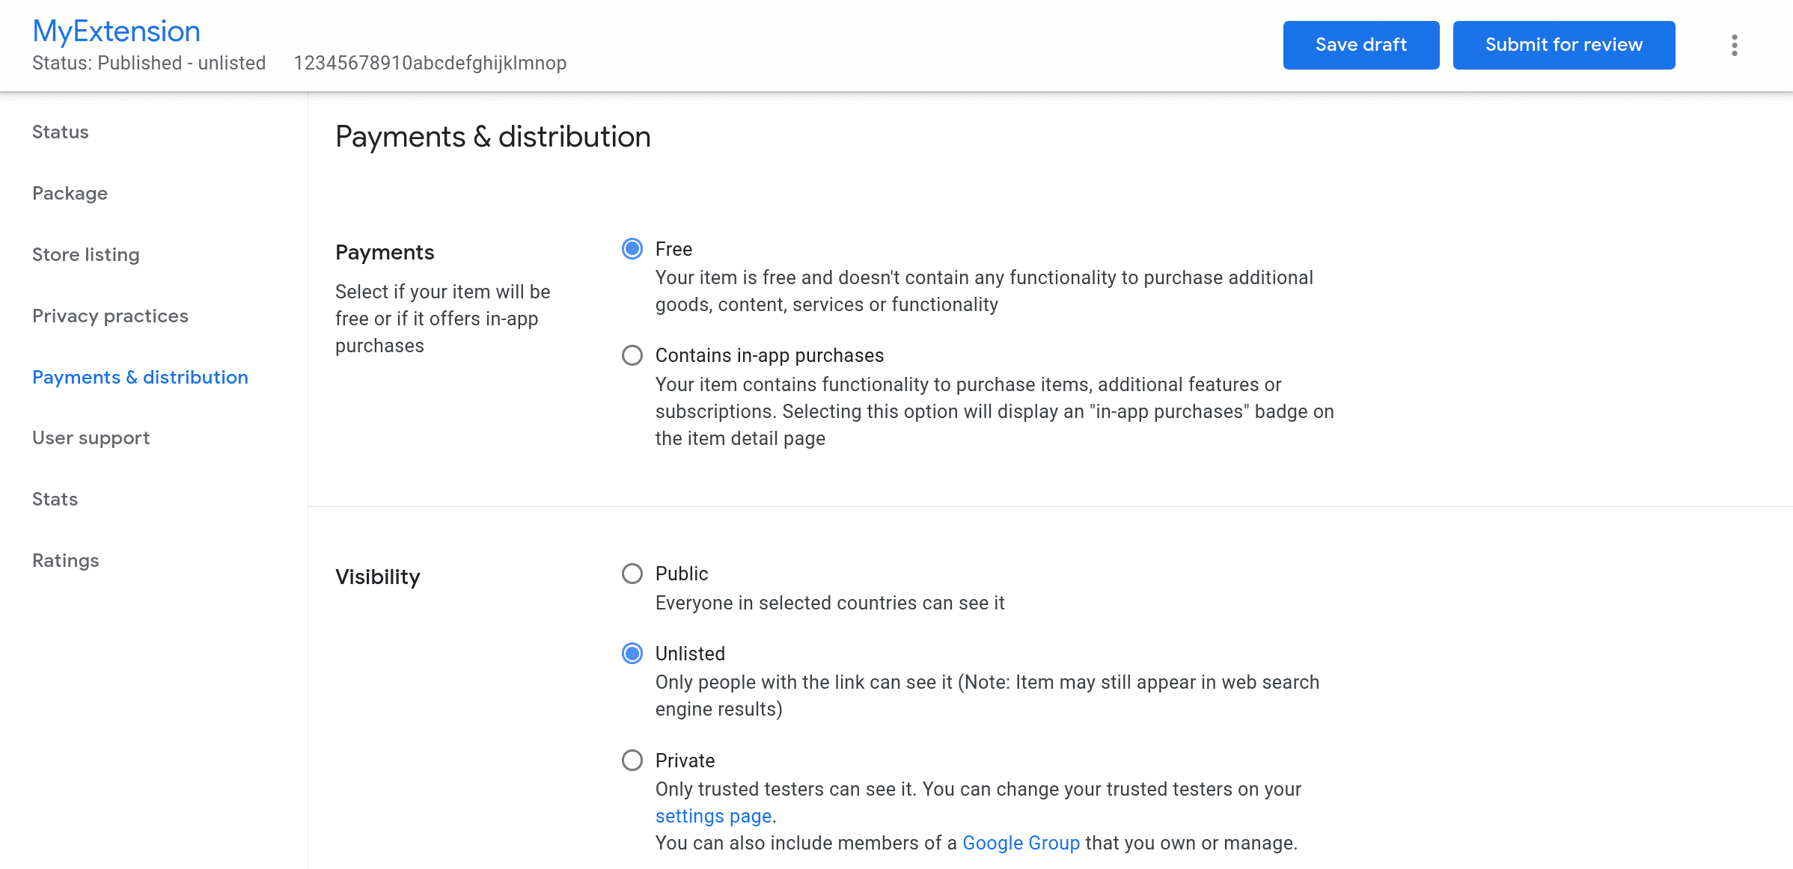Click the Stats navigation icon
Screen dimensions: 1793x869
(x=56, y=499)
